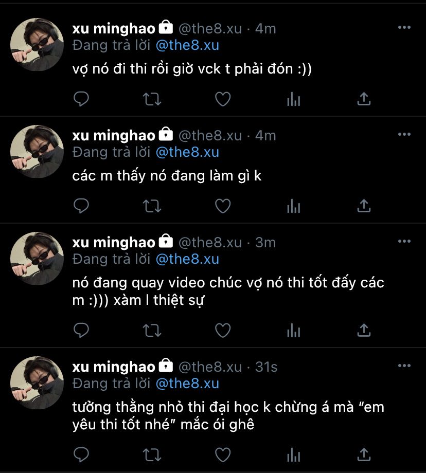Share the tweet about 'quay video chúc vợ'
Screen dimensions: 426x473
pos(364,330)
